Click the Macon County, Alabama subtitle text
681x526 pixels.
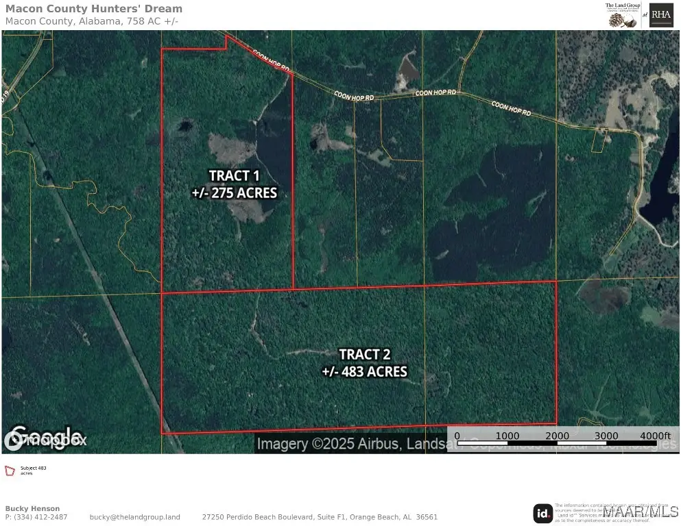tap(91, 21)
